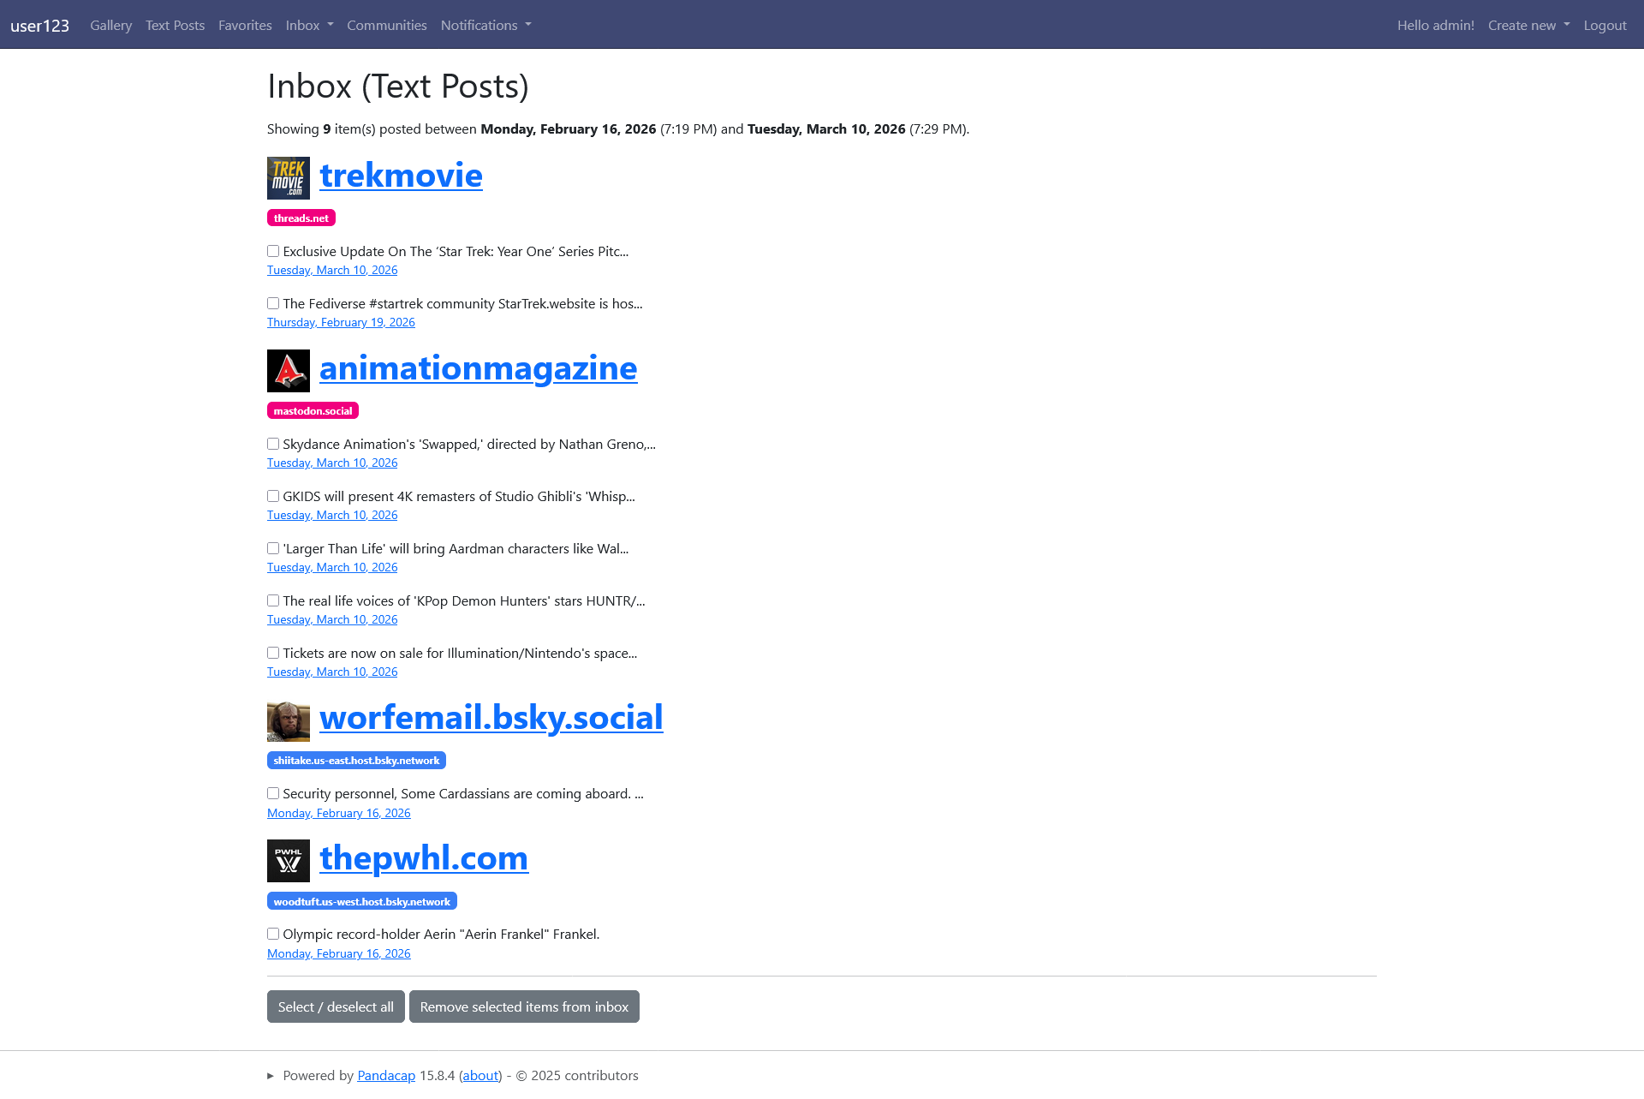Navigate to Communities page
The width and height of the screenshot is (1644, 1099).
[387, 25]
